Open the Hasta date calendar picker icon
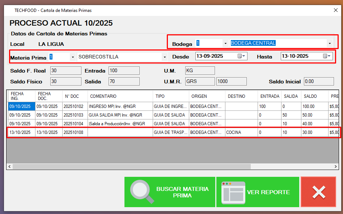Screen dimensions: 343x214 coord(327,56)
